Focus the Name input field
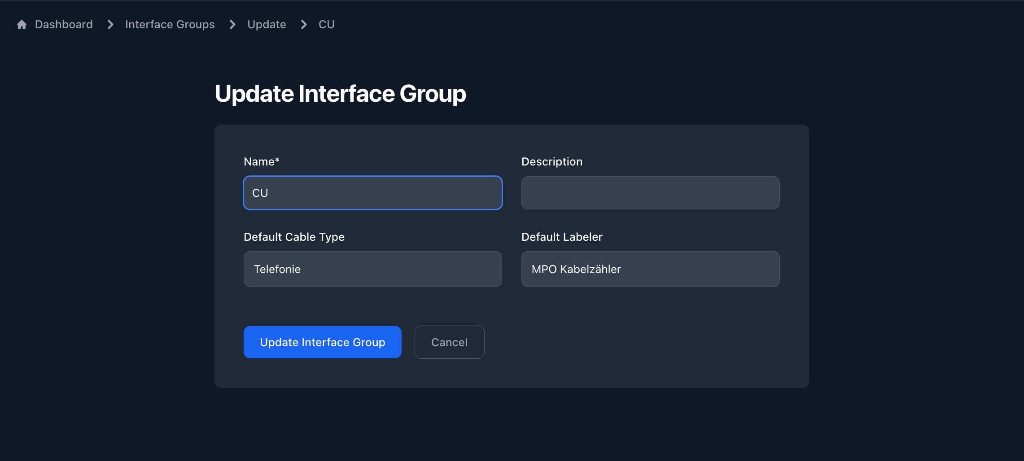The height and width of the screenshot is (461, 1024). click(x=373, y=193)
